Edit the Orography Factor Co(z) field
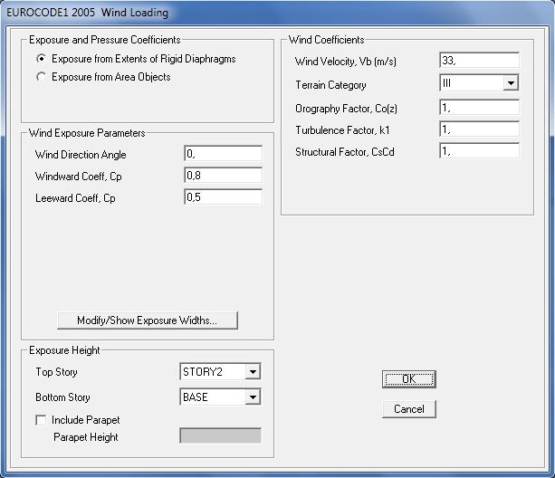This screenshot has width=555, height=478. [479, 108]
